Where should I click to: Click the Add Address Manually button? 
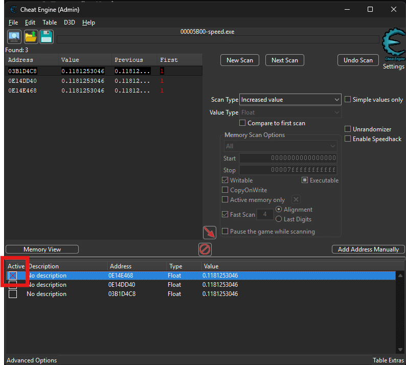(368, 249)
